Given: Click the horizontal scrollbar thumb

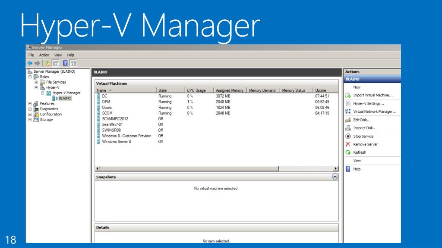Looking at the screenshot, I should (x=189, y=168).
